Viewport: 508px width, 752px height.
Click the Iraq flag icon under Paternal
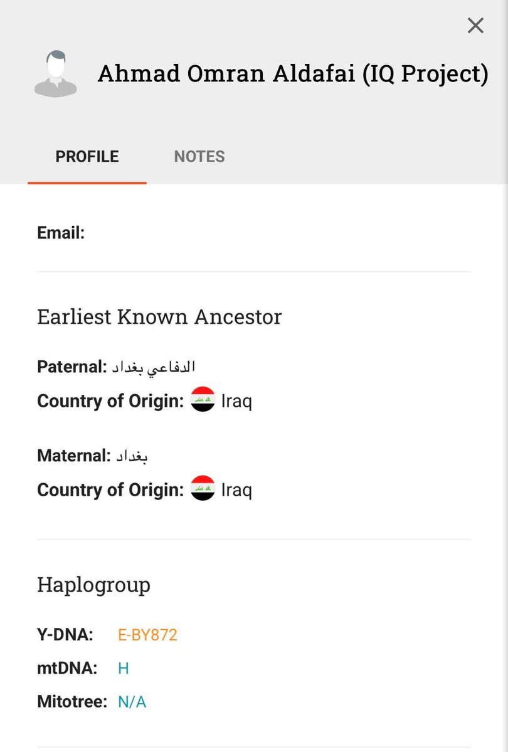pos(203,400)
